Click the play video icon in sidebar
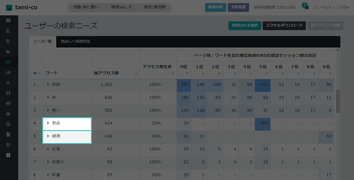 [8, 155]
